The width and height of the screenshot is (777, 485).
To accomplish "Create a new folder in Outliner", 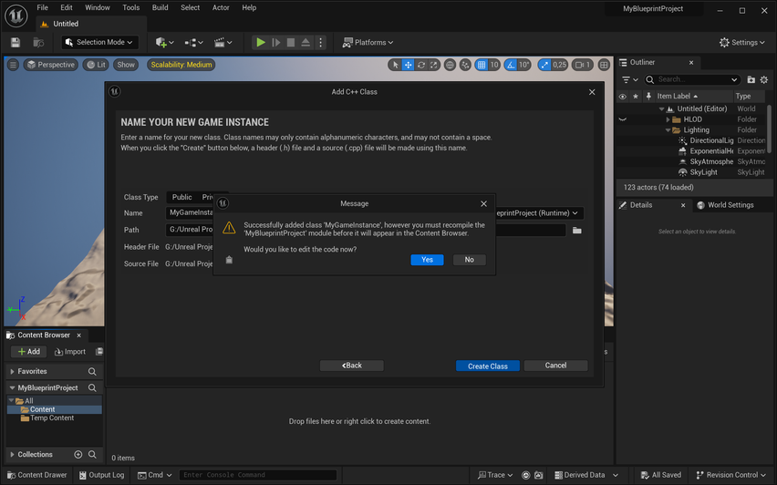I will point(751,79).
